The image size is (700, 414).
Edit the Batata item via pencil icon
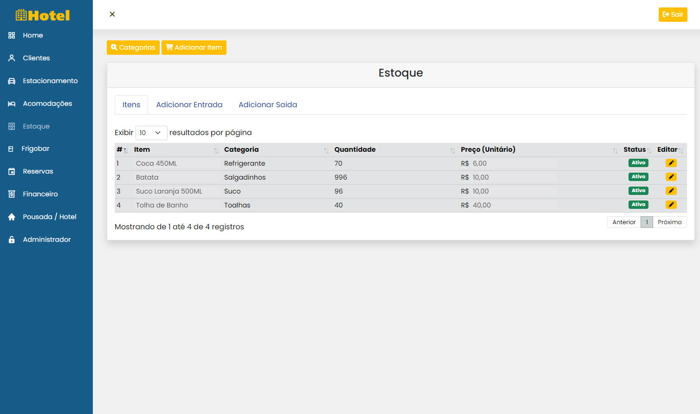point(671,177)
